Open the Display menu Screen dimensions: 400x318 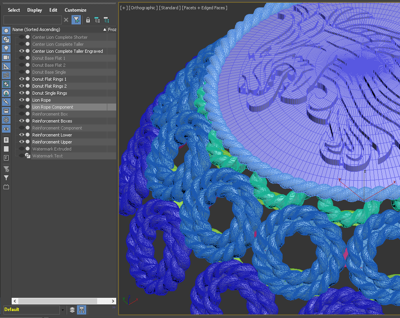pos(35,10)
